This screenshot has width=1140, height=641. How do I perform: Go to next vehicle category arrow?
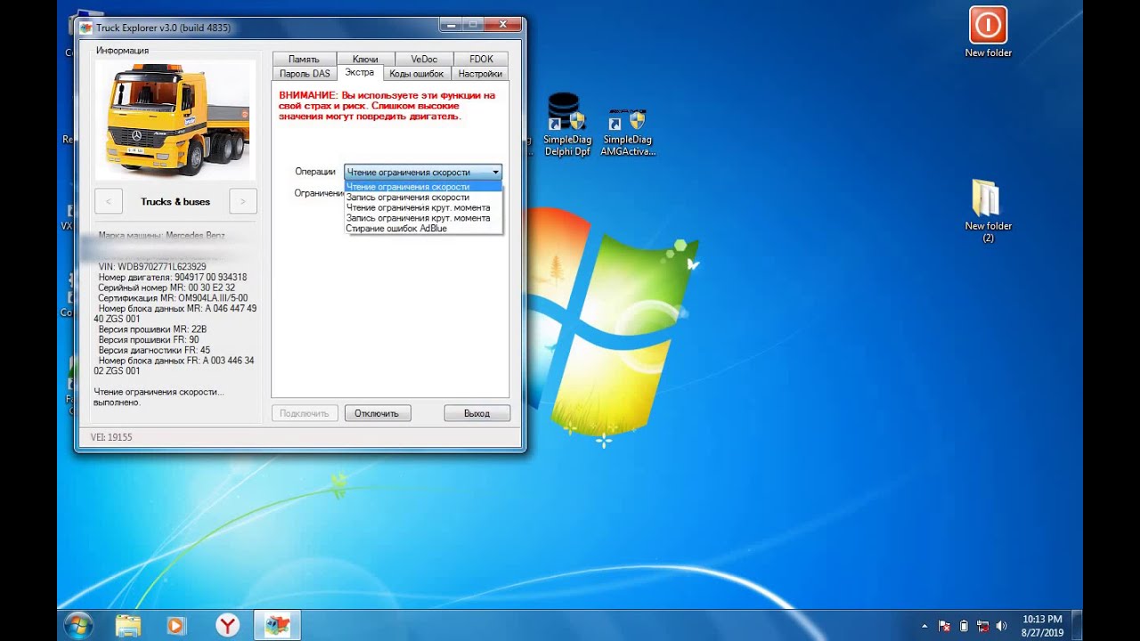pos(243,201)
